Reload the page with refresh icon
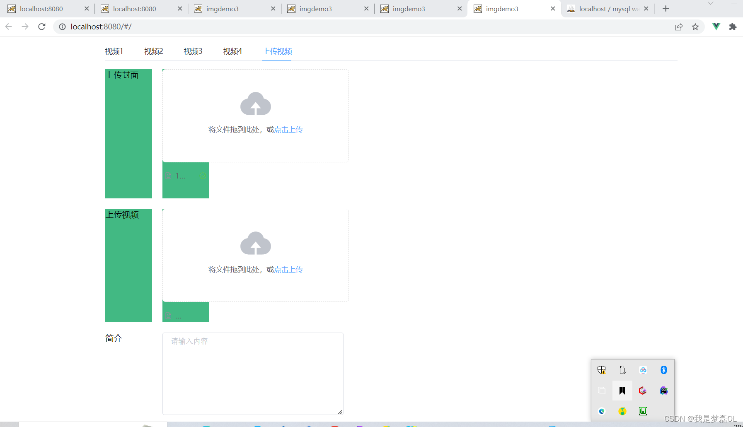The width and height of the screenshot is (743, 427). point(42,27)
